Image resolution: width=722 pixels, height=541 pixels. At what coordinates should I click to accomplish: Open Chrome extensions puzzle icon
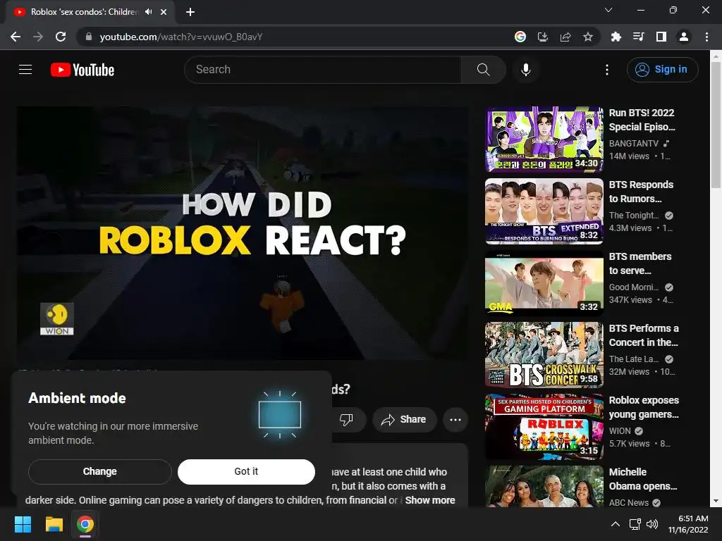(x=616, y=37)
